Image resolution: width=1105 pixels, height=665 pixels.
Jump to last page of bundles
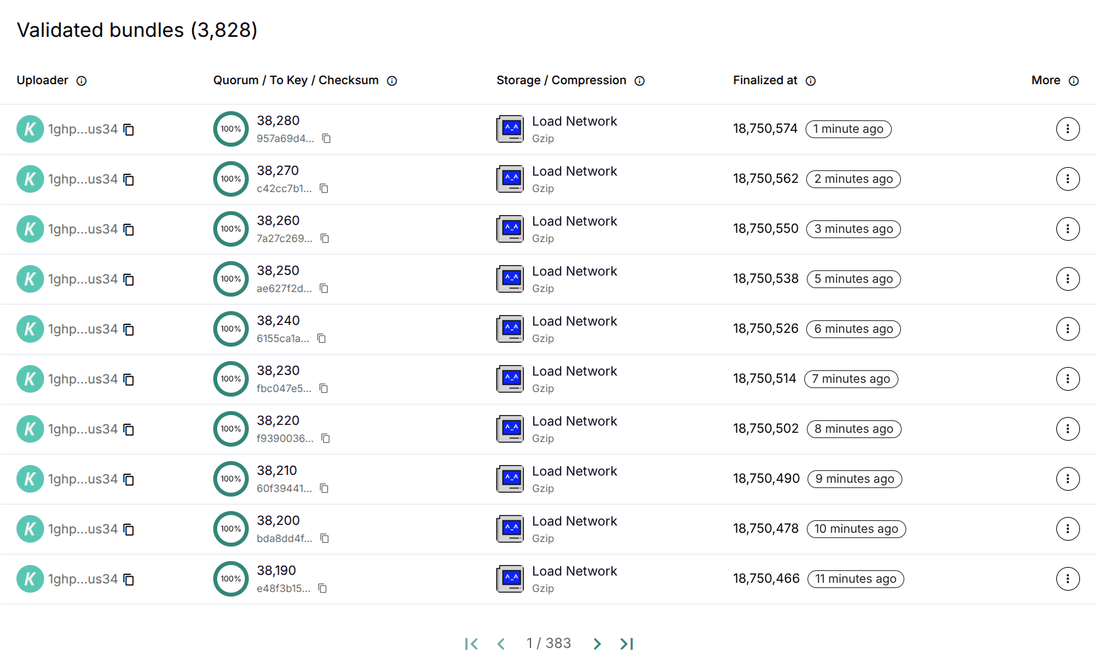coord(627,644)
